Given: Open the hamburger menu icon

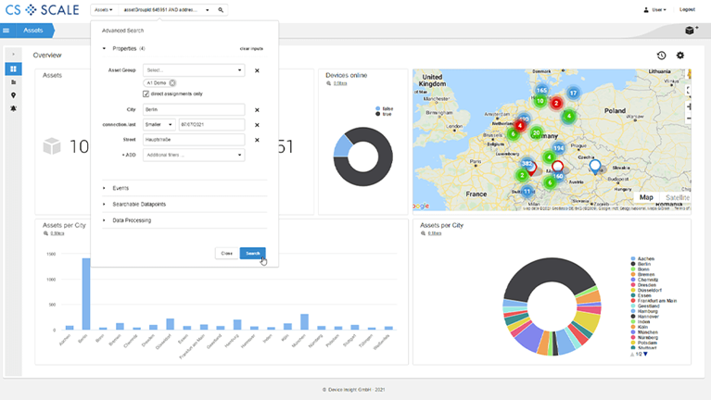Looking at the screenshot, I should click(7, 31).
